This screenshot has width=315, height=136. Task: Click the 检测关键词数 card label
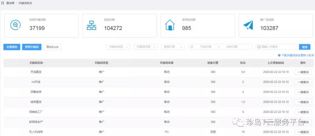(x=38, y=20)
